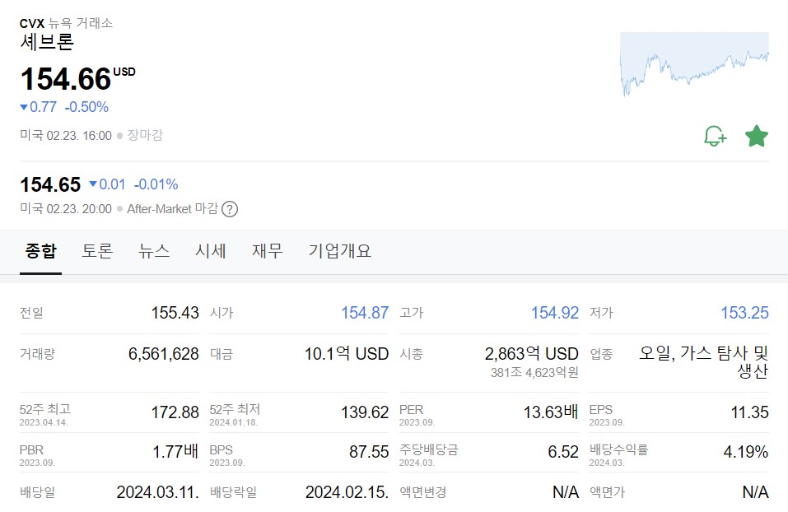788x512 pixels.
Task: Click the volume value 6,561,628
Action: (x=164, y=354)
